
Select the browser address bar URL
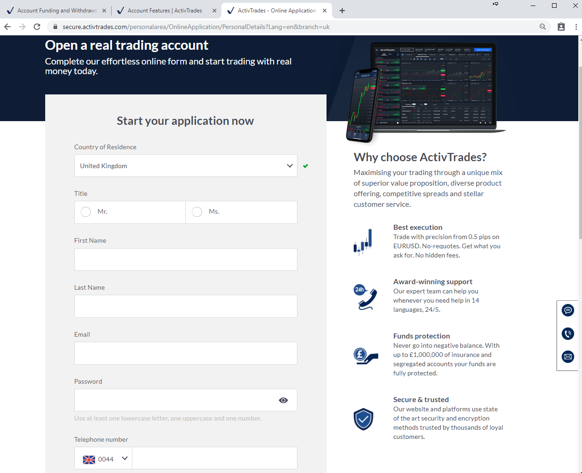click(x=196, y=27)
